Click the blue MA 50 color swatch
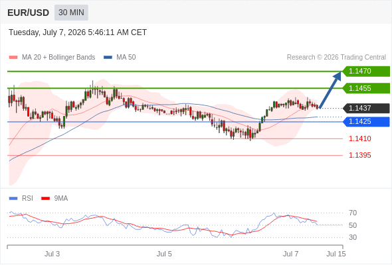This screenshot has width=392, height=265. point(108,58)
